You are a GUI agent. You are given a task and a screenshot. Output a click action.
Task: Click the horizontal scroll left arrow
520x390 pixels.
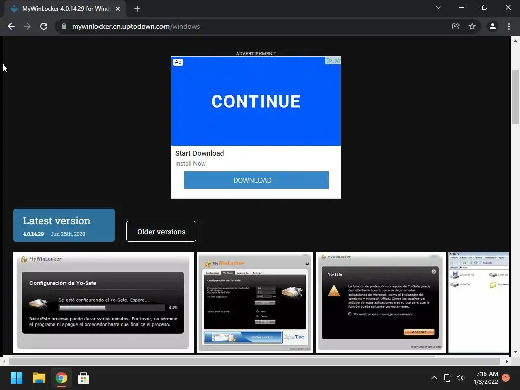coord(4,361)
